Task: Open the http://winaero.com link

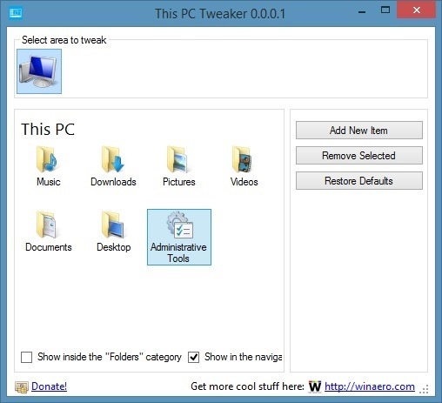Action: 370,386
